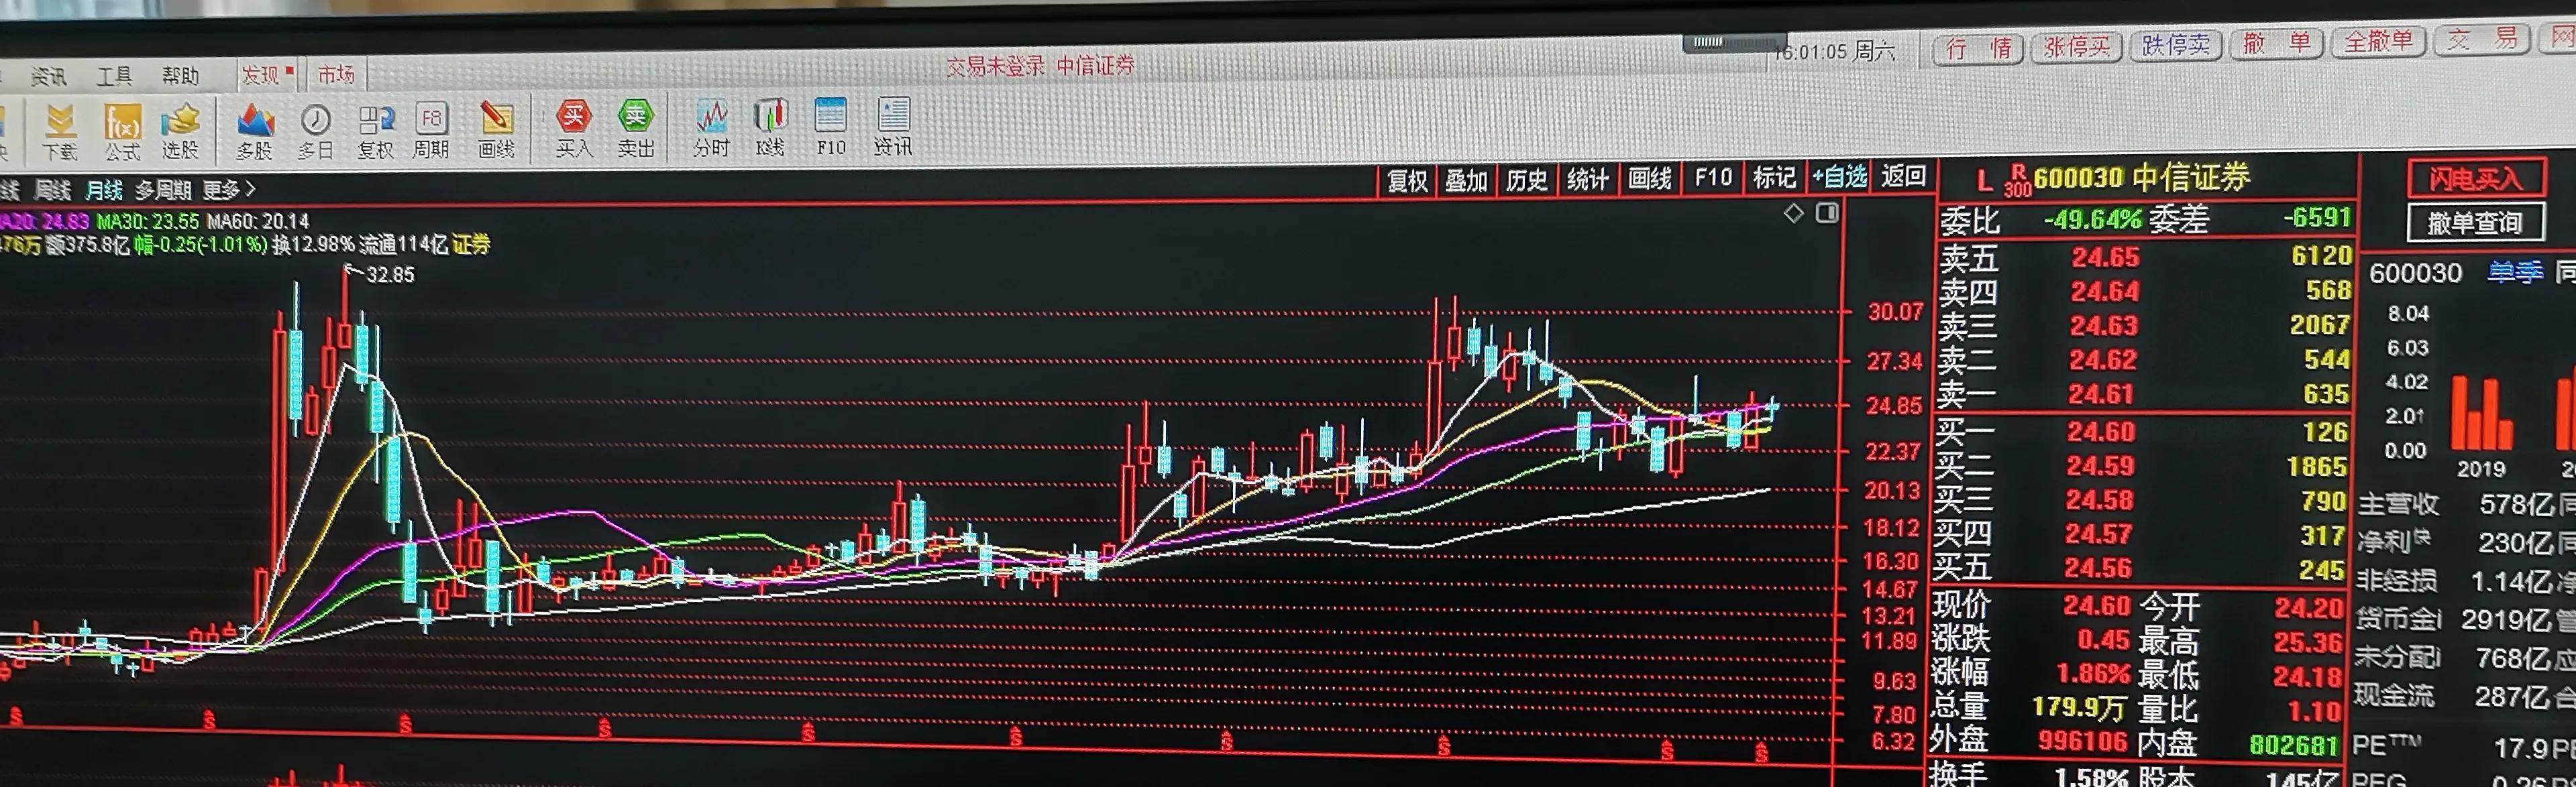2576x787 pixels.
Task: Select the 周线 weekly period tab
Action: coord(53,190)
